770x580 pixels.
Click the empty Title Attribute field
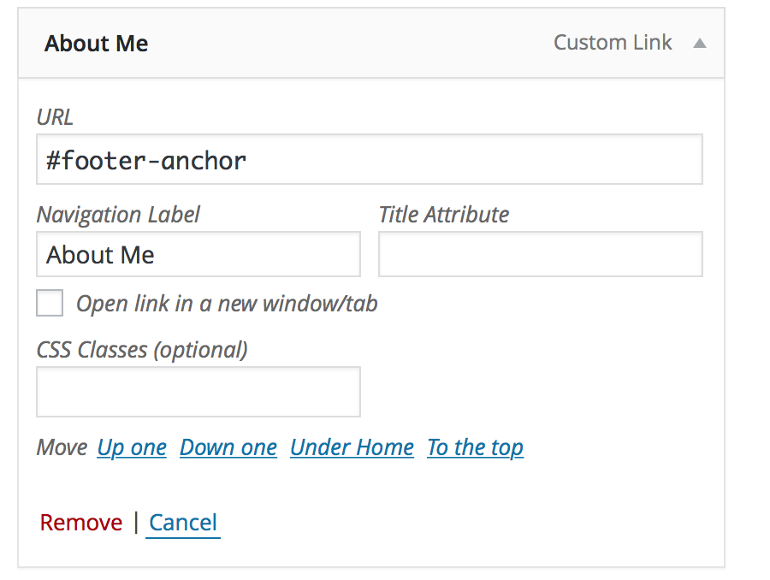tap(540, 254)
